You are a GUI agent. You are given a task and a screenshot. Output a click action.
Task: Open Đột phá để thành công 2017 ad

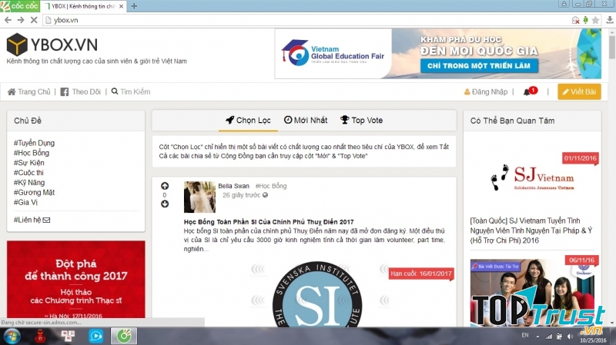click(x=75, y=280)
